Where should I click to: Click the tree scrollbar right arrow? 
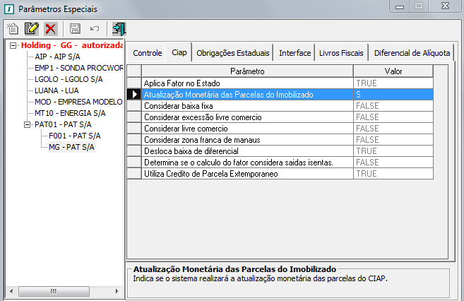click(117, 291)
